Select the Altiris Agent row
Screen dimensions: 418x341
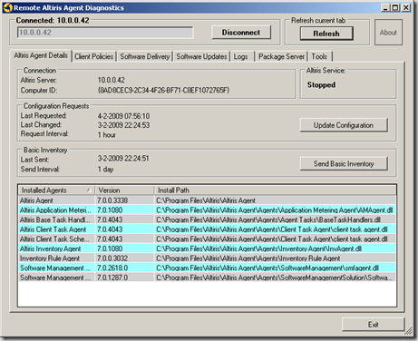tap(207, 200)
